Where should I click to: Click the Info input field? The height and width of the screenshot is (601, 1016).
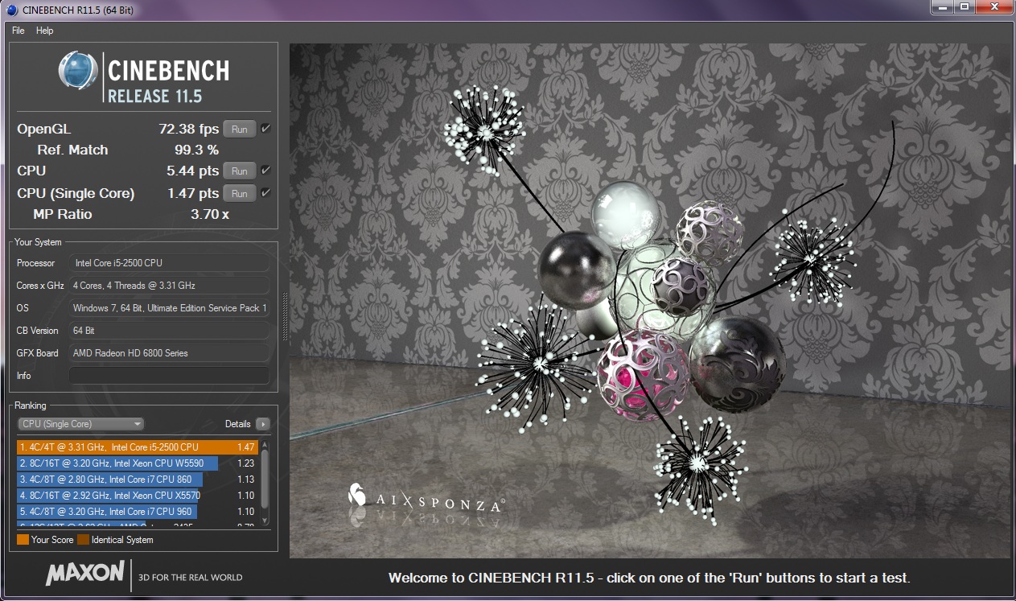(x=169, y=376)
